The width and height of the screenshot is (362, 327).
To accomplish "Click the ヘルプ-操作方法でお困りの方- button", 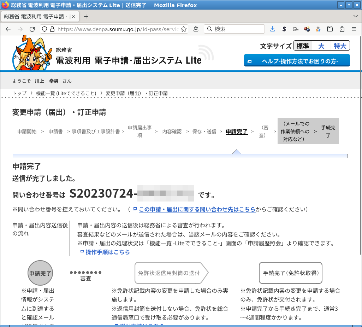I will point(297,61).
